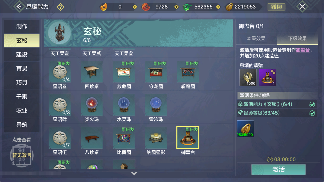Open the question mark help icon

[60, 7]
